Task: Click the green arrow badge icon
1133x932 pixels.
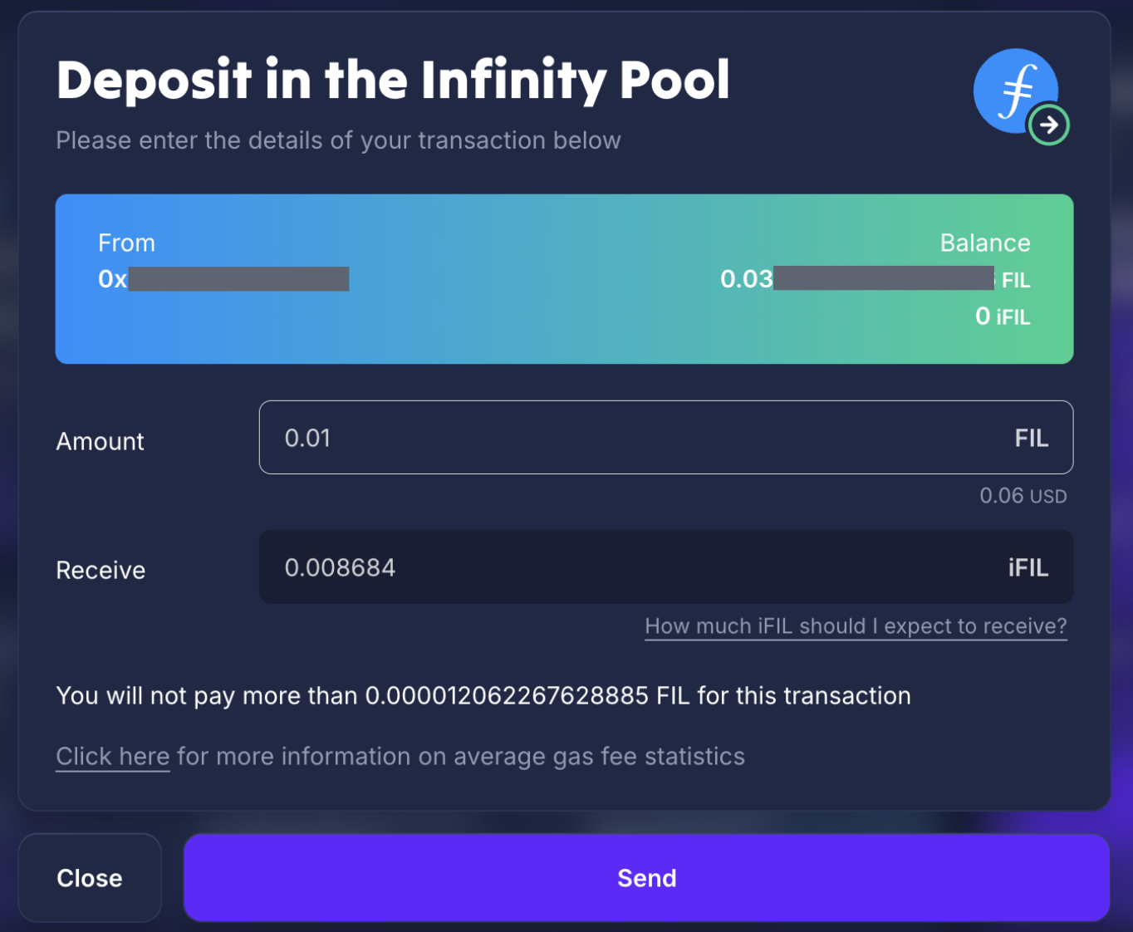Action: [1048, 125]
